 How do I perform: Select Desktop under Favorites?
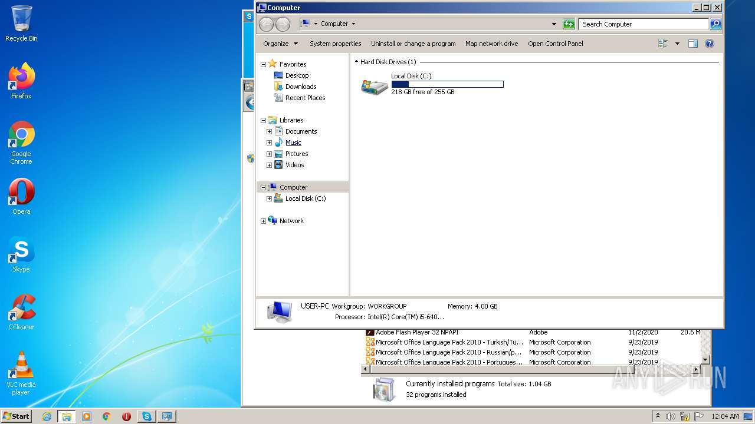click(297, 75)
